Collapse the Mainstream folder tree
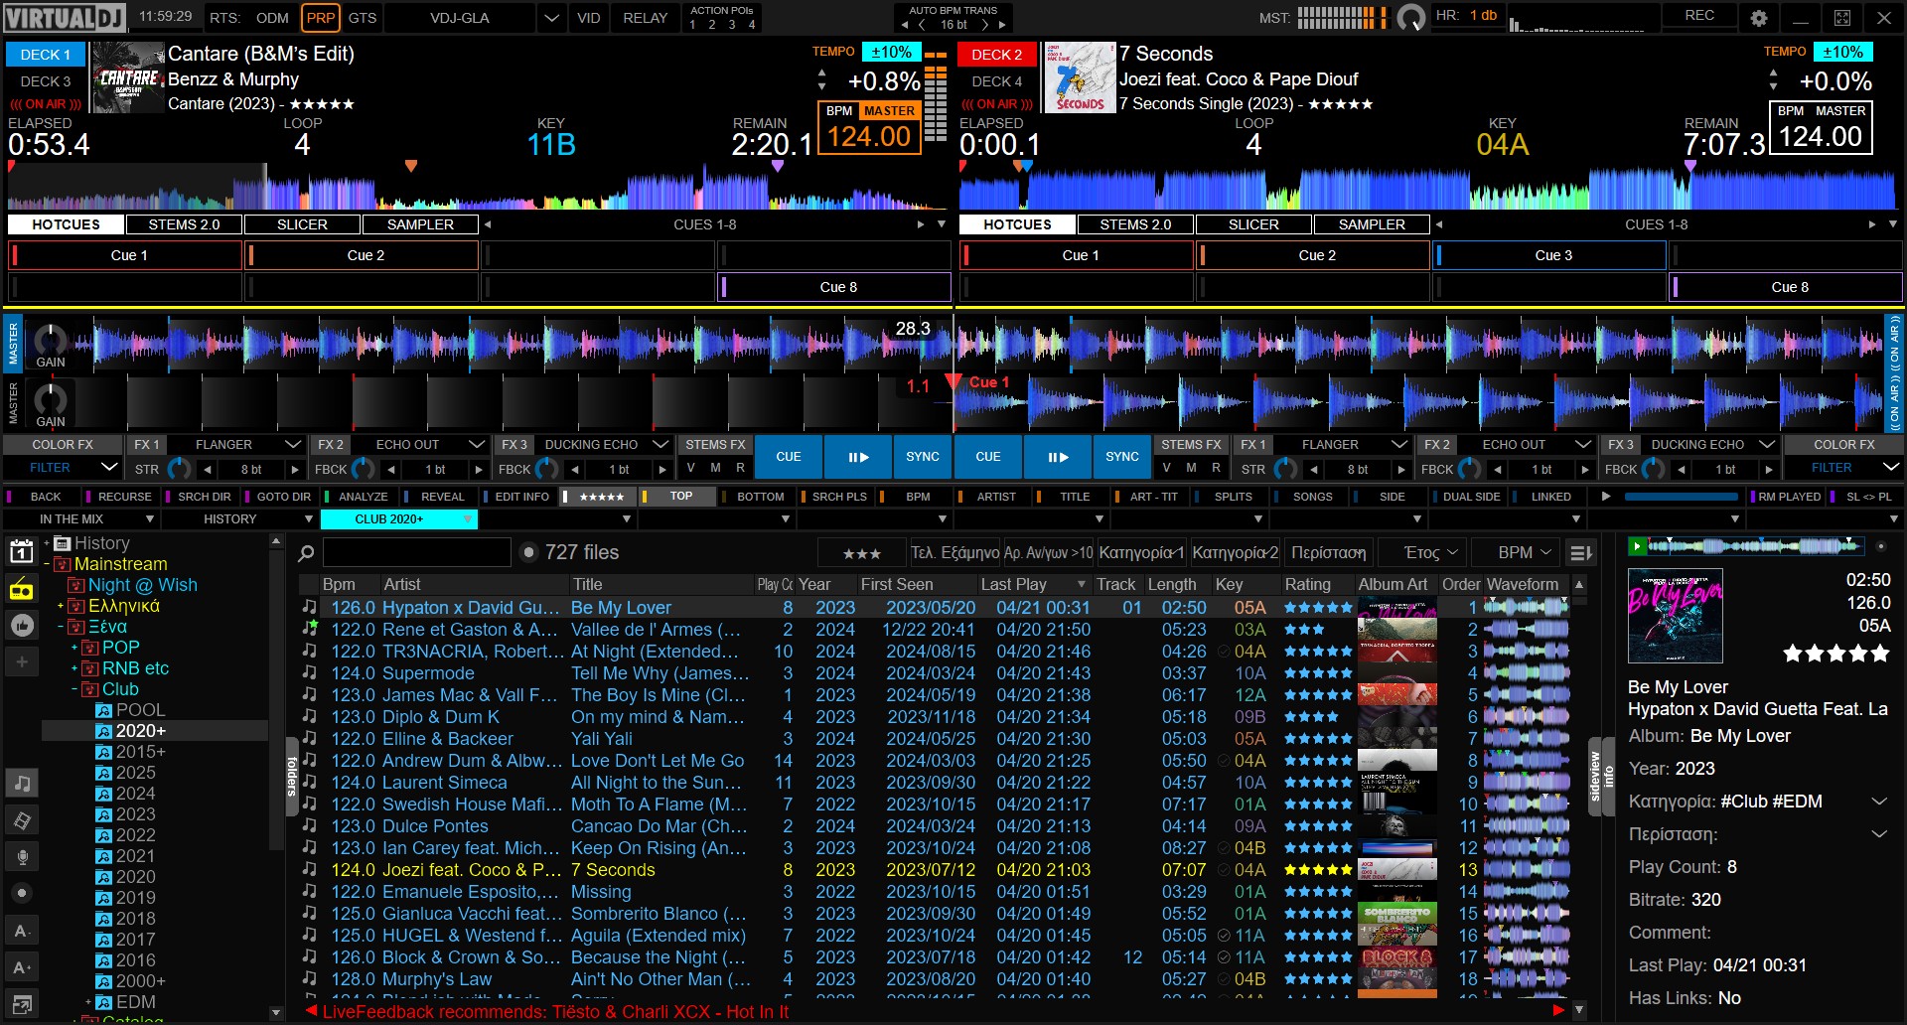Viewport: 1907px width, 1025px height. (x=47, y=564)
